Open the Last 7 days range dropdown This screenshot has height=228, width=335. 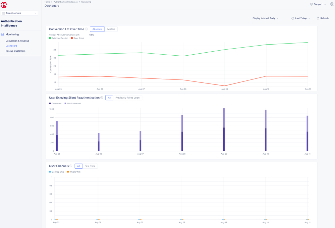tap(301, 18)
